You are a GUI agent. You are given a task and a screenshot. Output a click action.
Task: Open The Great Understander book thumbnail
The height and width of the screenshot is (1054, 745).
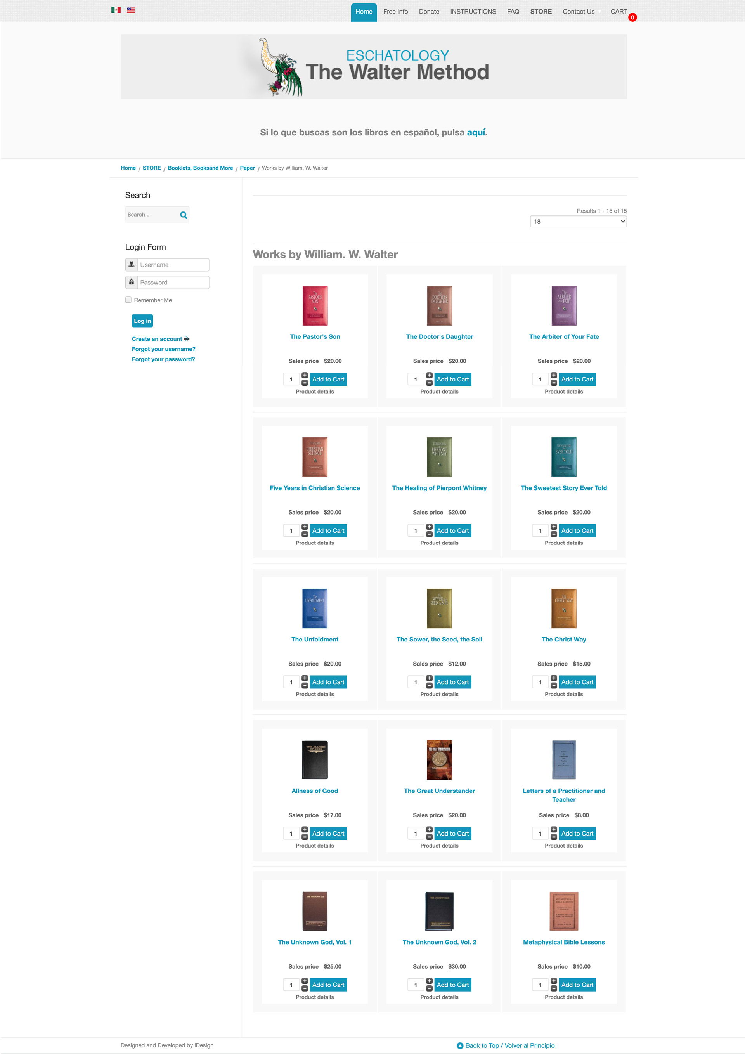pyautogui.click(x=439, y=759)
